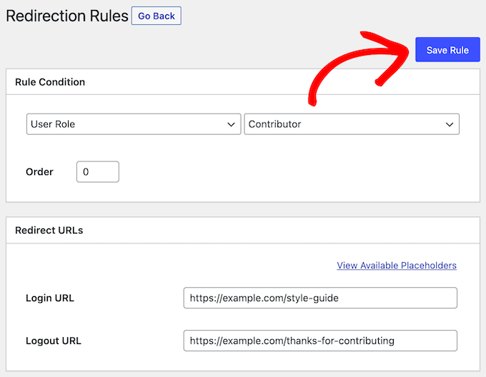The width and height of the screenshot is (486, 377).
Task: Click the Go Back button
Action: (x=156, y=16)
